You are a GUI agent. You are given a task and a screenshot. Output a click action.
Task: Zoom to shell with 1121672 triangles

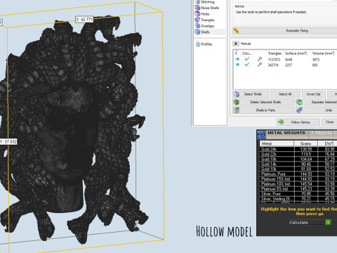click(260, 59)
